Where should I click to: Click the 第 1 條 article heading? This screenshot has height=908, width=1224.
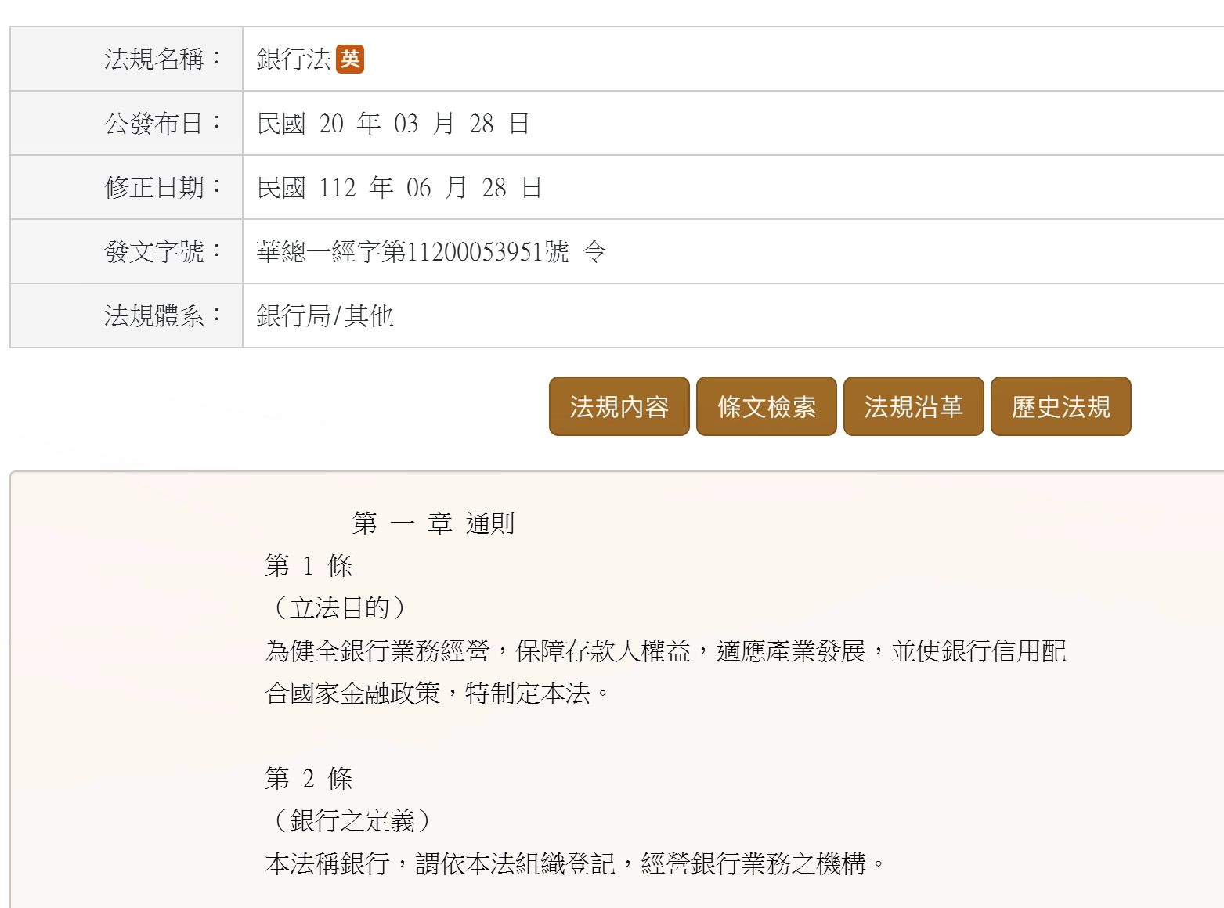coord(309,565)
